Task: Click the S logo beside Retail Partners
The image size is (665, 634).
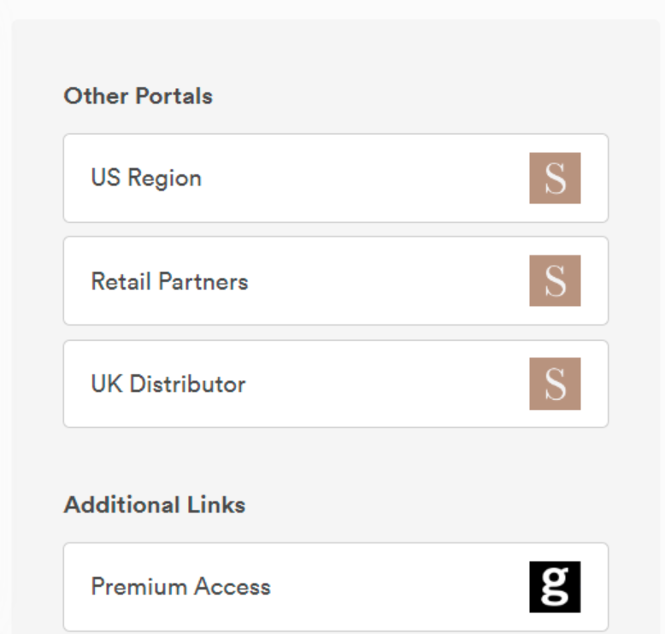Action: [x=555, y=281]
